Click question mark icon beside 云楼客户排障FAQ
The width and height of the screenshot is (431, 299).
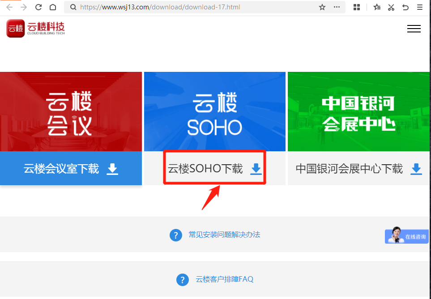click(183, 280)
